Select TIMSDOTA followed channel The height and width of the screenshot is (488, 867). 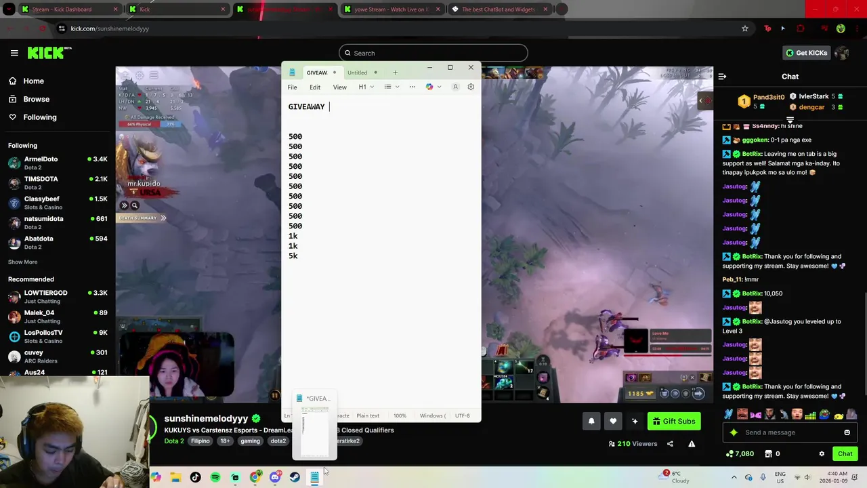[58, 183]
